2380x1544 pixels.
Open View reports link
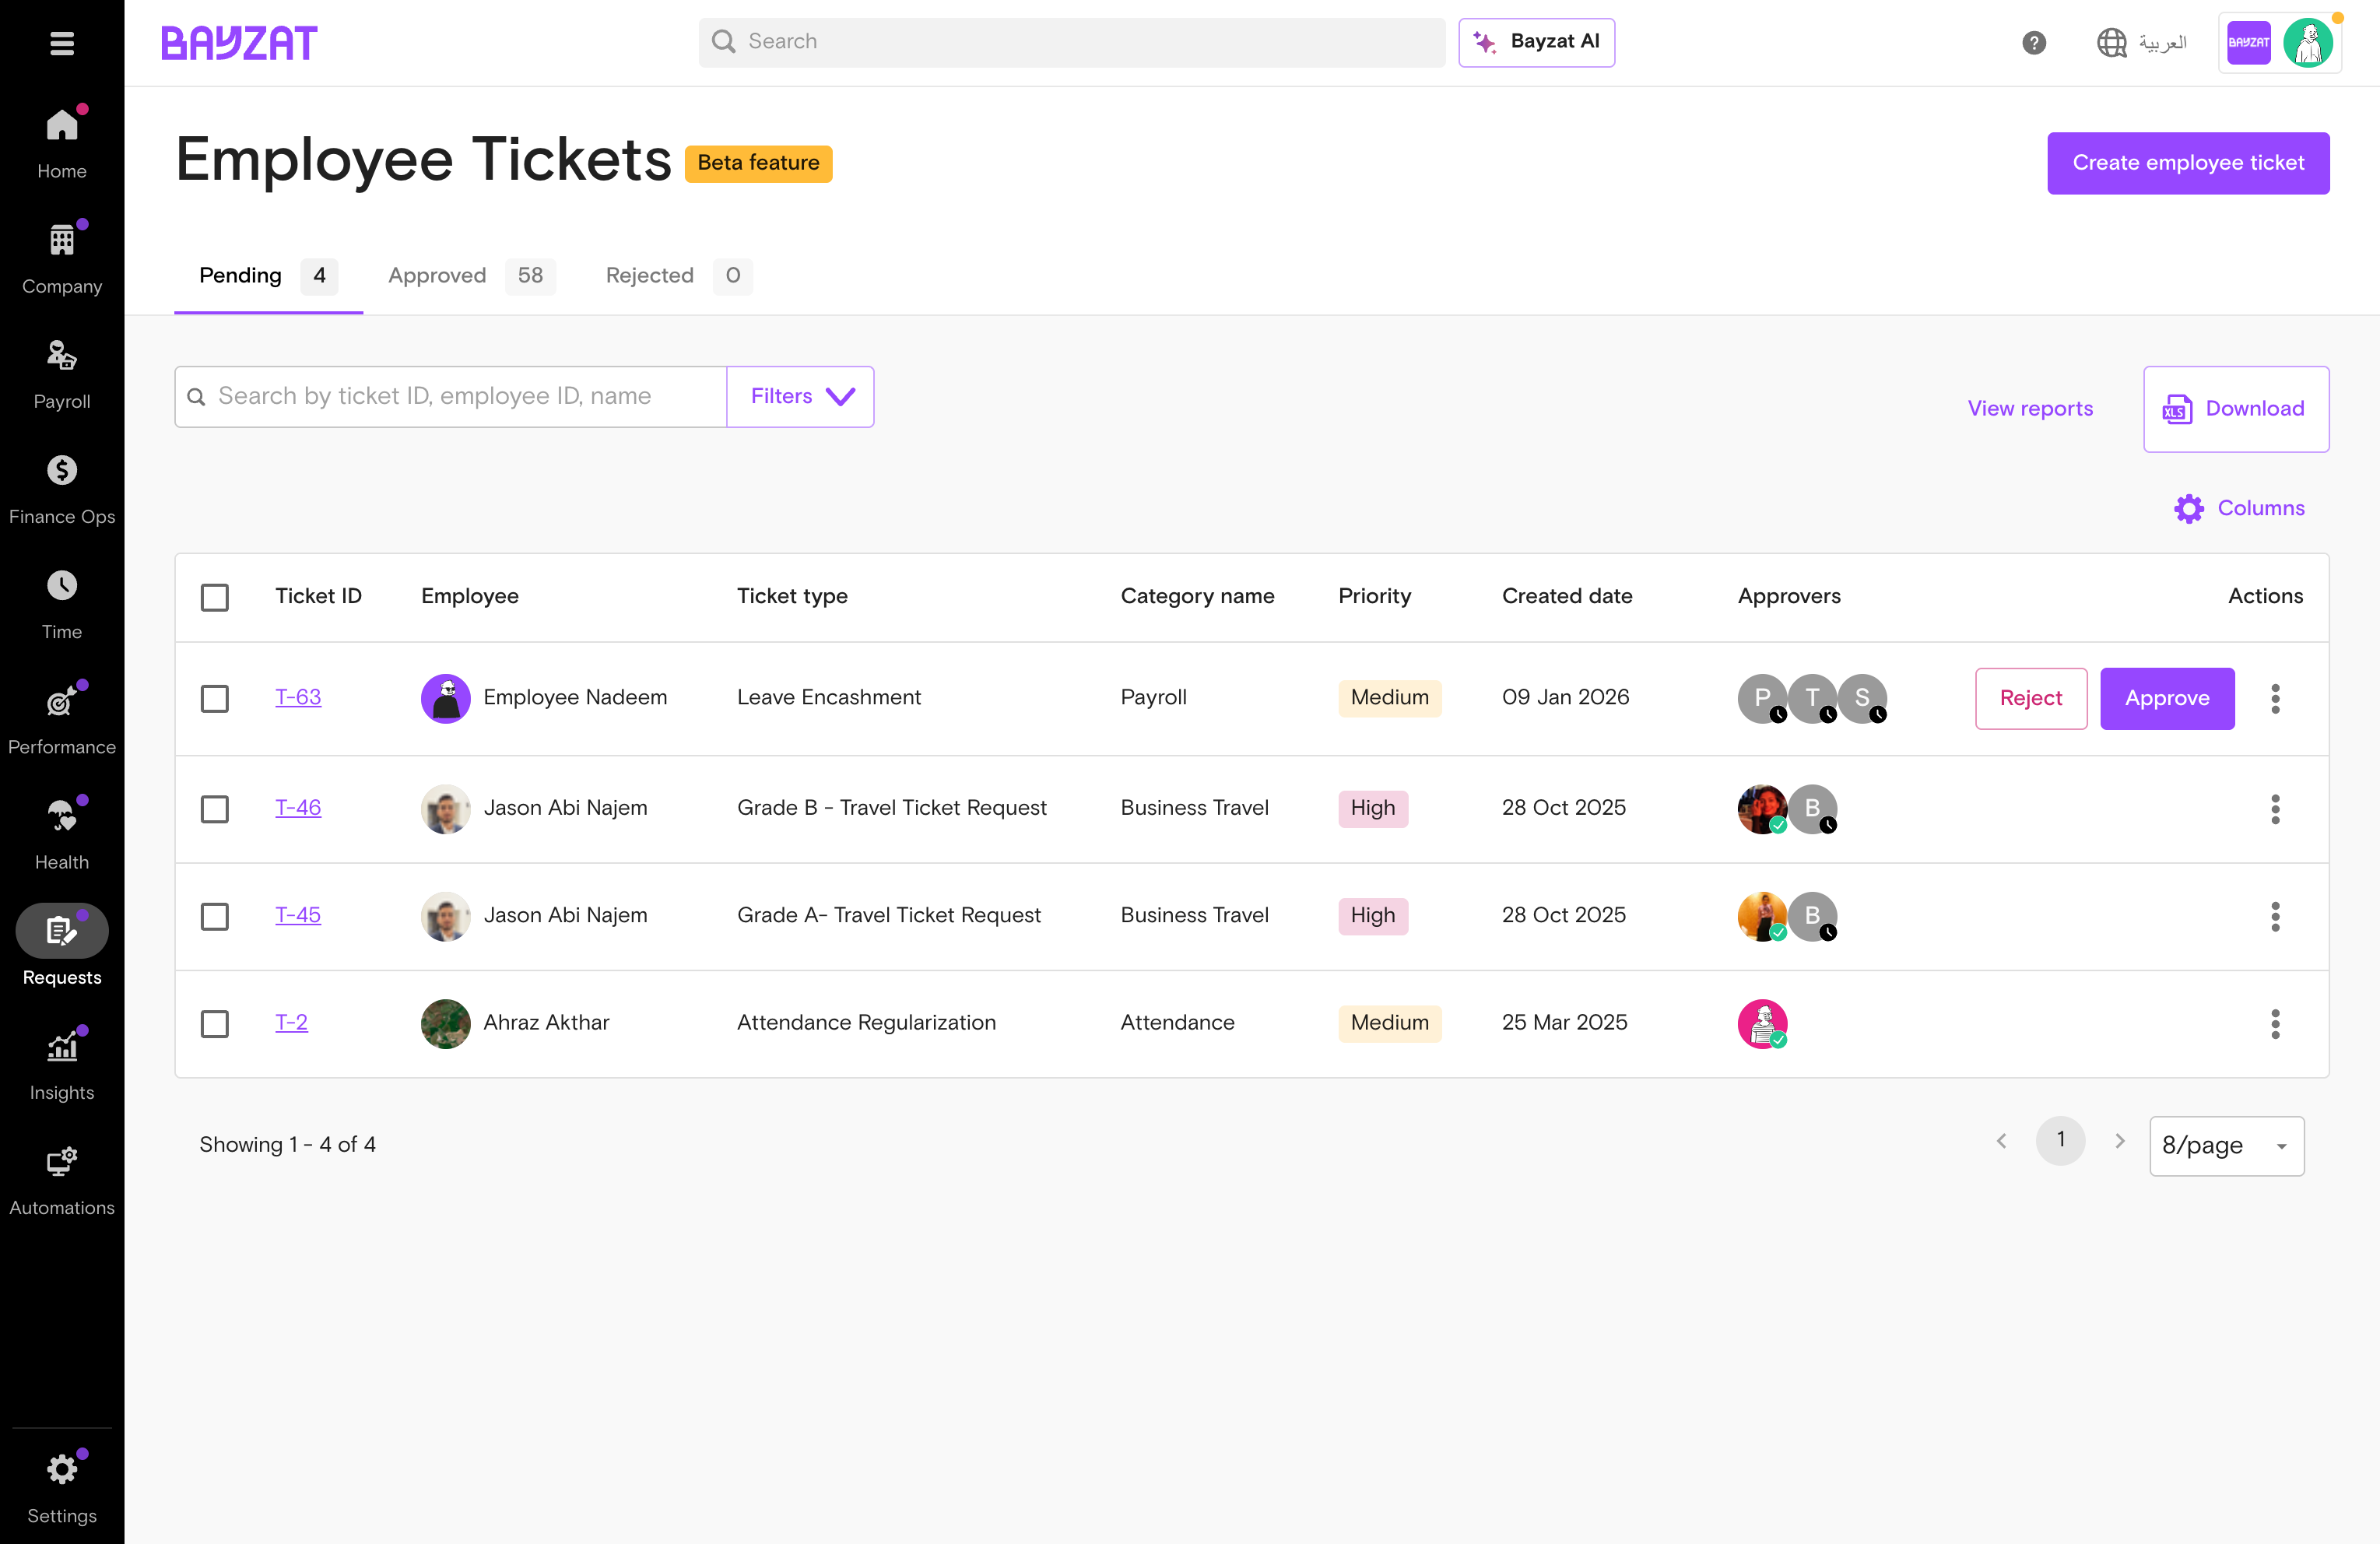coord(2030,408)
